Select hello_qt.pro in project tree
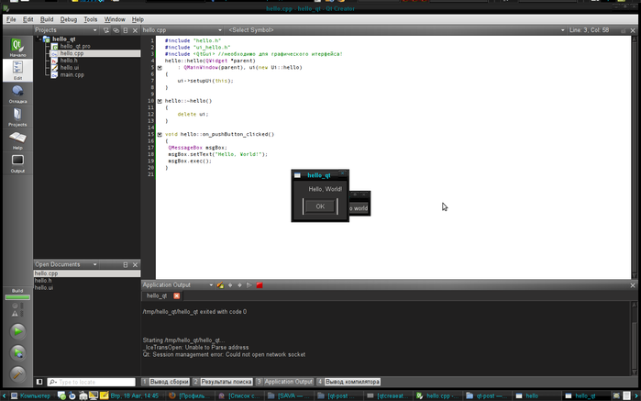The image size is (641, 401). click(75, 46)
